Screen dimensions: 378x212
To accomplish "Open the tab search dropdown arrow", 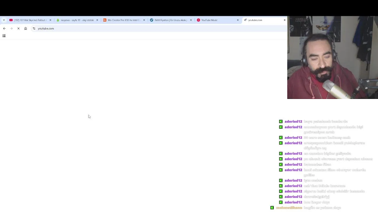I will tap(4, 20).
